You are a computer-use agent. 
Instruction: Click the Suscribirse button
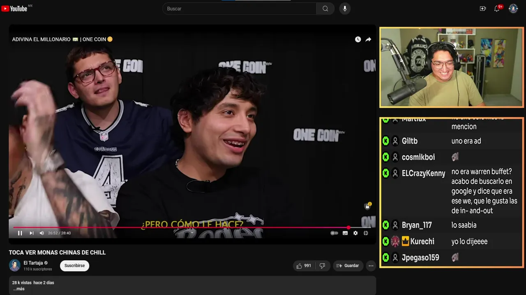point(74,265)
